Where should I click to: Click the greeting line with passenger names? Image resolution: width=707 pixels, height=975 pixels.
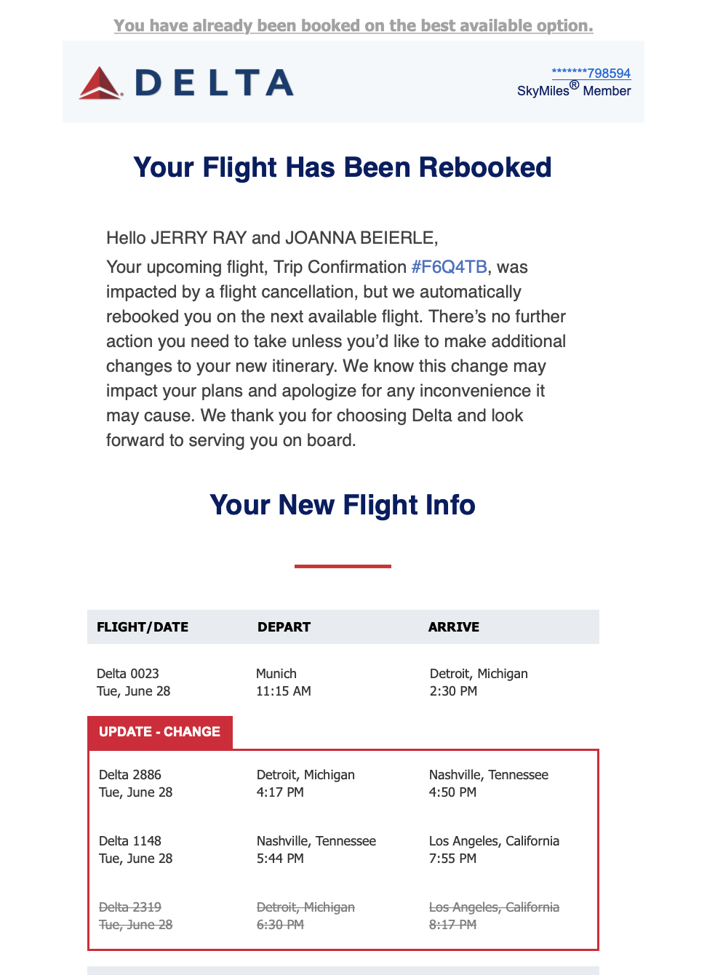272,238
